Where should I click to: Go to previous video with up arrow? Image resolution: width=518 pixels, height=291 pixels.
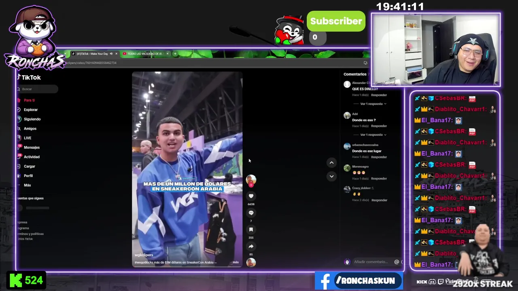331,162
